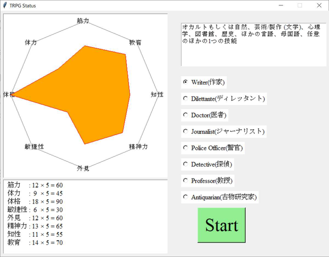Pick the Journalist(ジャーナリスト) radio button
Image resolution: width=329 pixels, height=257 pixels.
pyautogui.click(x=224, y=131)
